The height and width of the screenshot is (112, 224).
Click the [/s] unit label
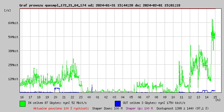(x=8, y=10)
